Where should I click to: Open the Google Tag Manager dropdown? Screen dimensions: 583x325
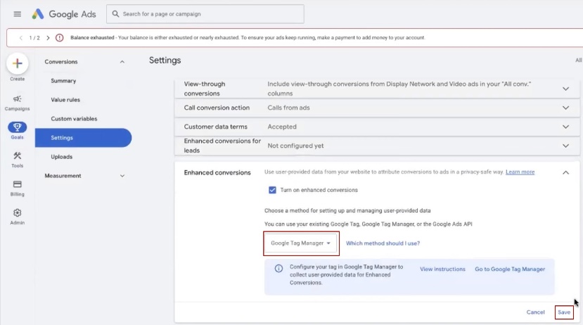pos(301,243)
